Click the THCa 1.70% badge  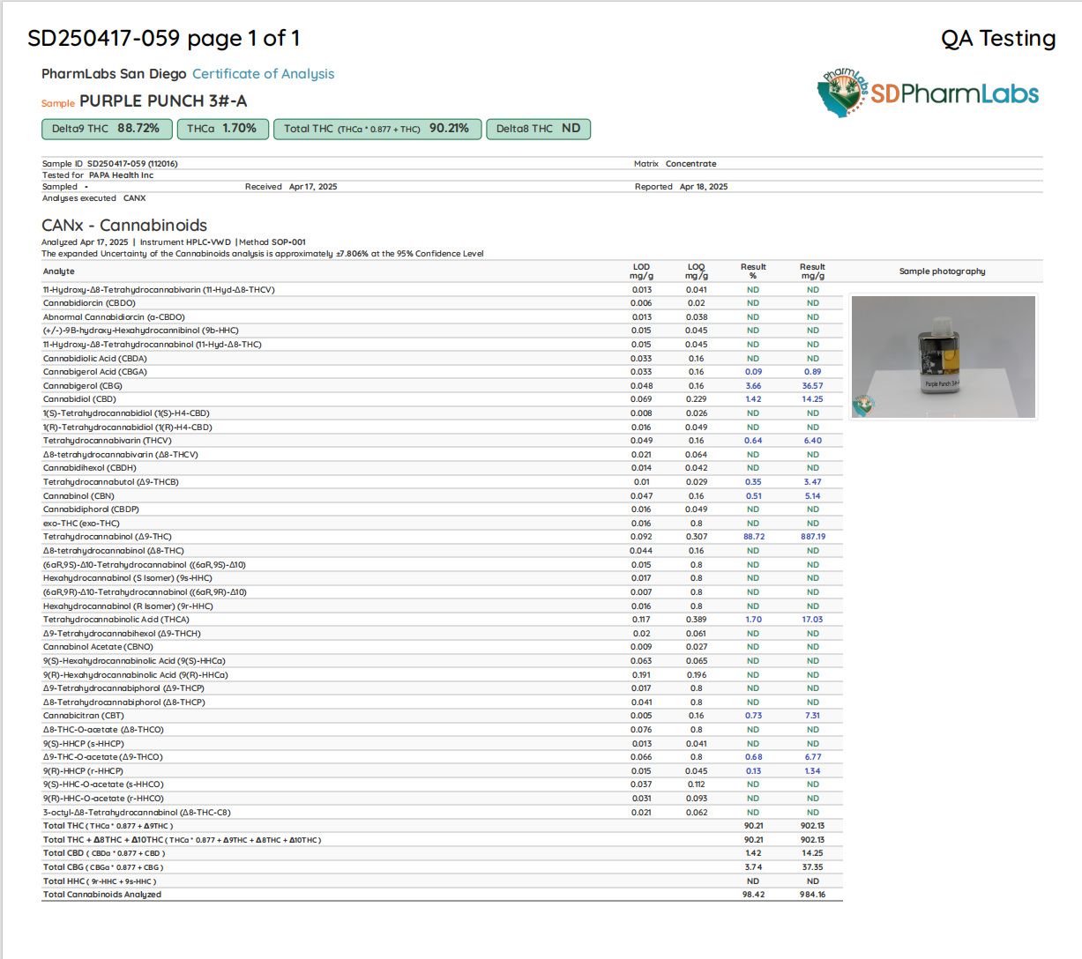pyautogui.click(x=221, y=129)
